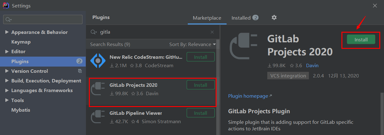Expand the Version Control section
This screenshot has height=135, width=384.
(7, 71)
